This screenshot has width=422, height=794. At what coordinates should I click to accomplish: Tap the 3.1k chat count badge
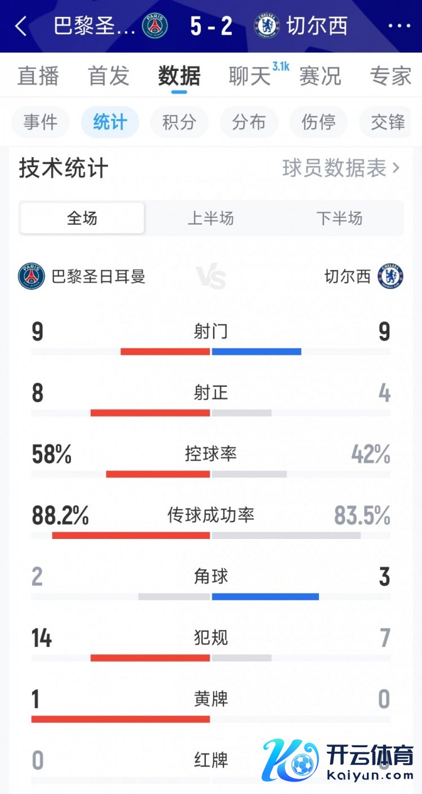[280, 66]
